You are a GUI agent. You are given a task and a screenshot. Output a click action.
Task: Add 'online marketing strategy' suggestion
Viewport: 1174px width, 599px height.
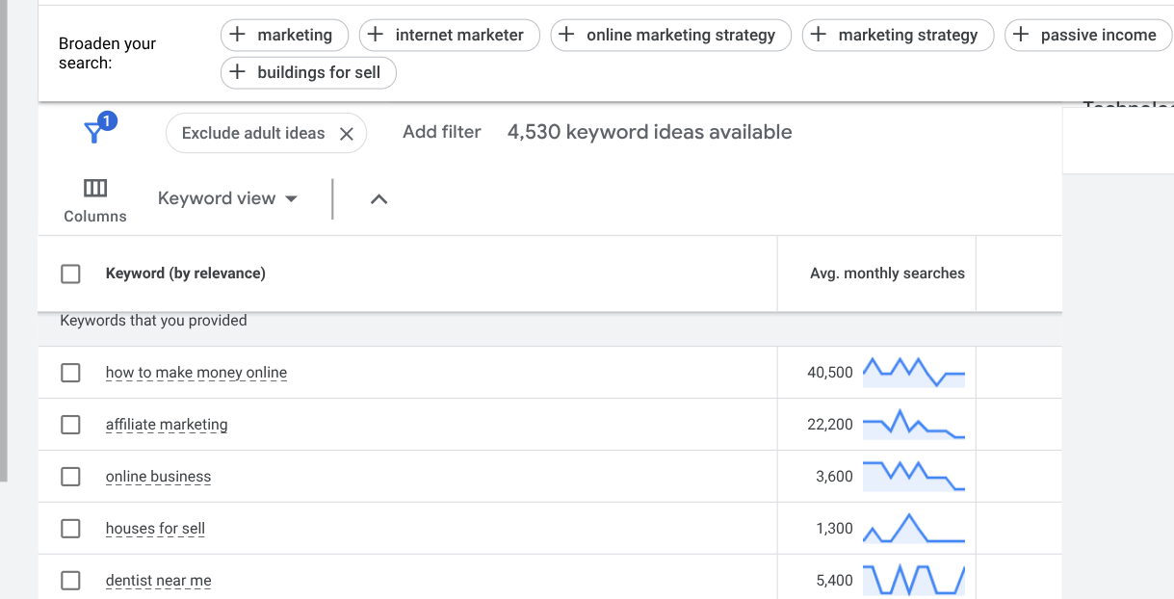point(670,36)
